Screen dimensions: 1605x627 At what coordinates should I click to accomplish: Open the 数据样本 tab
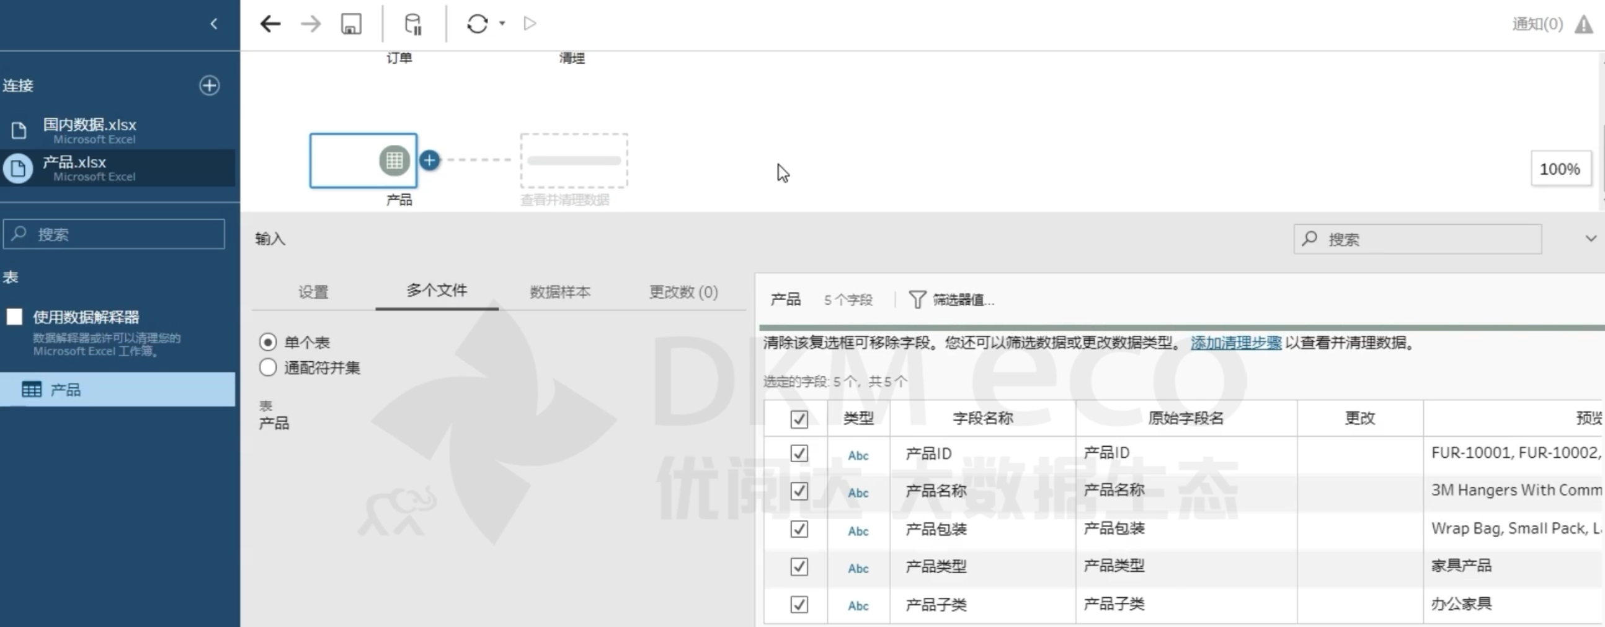559,292
